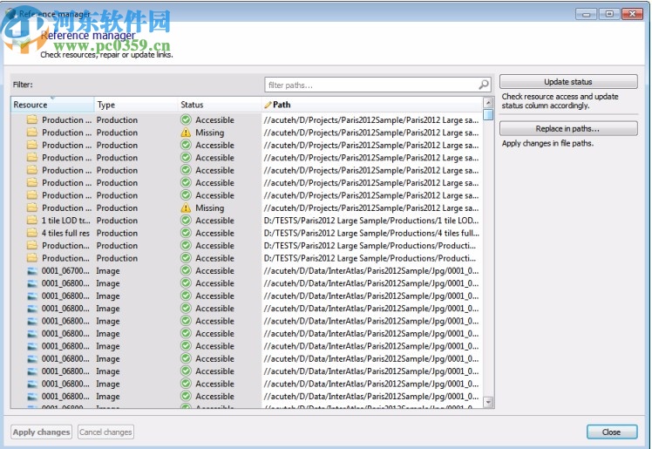Screen dimensions: 652x449
Task: Sort the list by the Status column header
Action: [220, 105]
